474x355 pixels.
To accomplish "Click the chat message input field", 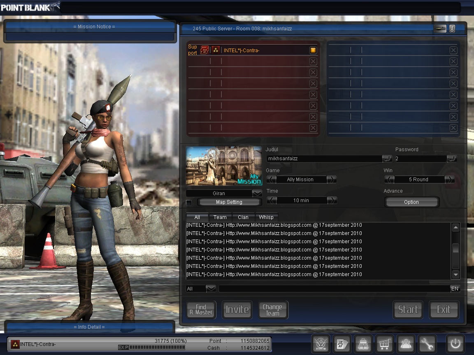I will coord(335,288).
